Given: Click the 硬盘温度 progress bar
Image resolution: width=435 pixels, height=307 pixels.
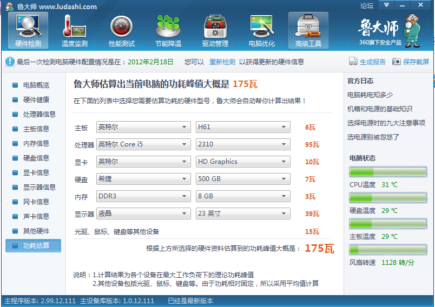Looking at the screenshot, I should pos(388,198).
